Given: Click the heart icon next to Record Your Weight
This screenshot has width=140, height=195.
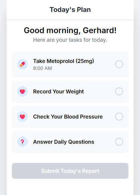Looking at the screenshot, I should (23, 91).
